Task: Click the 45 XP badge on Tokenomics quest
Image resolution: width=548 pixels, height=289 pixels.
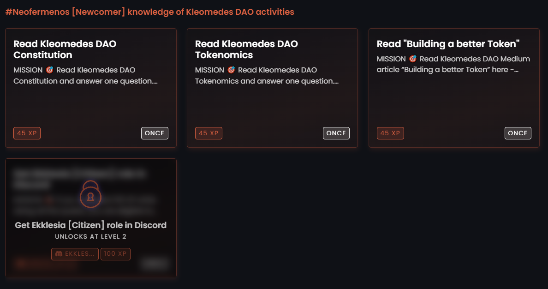Action: pos(208,133)
